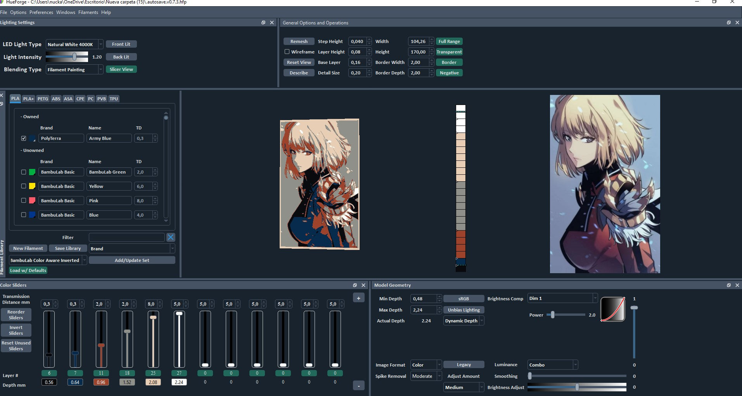Uncheck the PolyTerra Army Blue filament
The width and height of the screenshot is (742, 396).
pyautogui.click(x=24, y=138)
